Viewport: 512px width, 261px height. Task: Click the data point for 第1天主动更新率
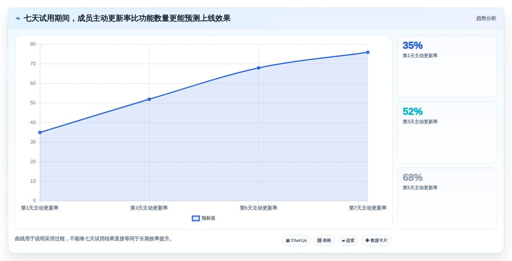tap(40, 132)
